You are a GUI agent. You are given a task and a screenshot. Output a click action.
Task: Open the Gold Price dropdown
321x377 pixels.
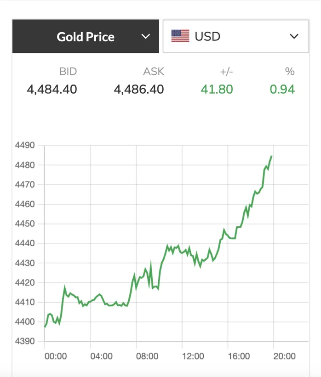pyautogui.click(x=86, y=37)
